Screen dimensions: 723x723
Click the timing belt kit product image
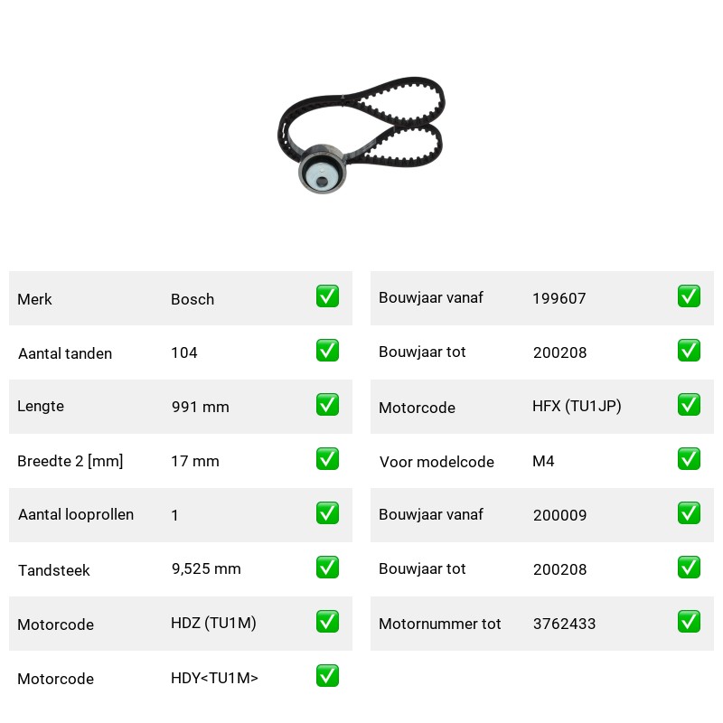pyautogui.click(x=361, y=135)
